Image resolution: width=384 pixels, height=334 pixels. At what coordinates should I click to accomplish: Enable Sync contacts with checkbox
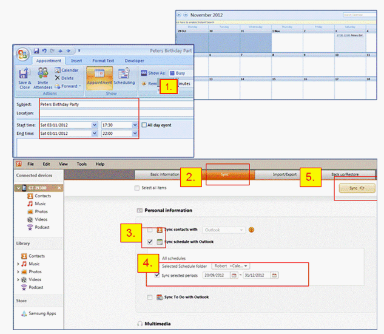click(x=150, y=230)
